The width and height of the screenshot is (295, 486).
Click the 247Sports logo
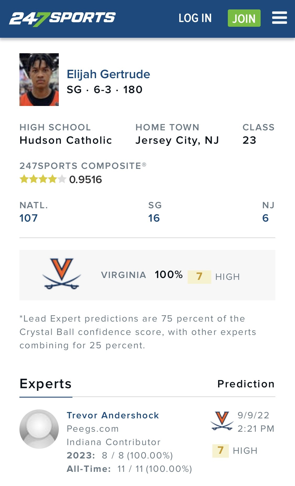tap(62, 18)
